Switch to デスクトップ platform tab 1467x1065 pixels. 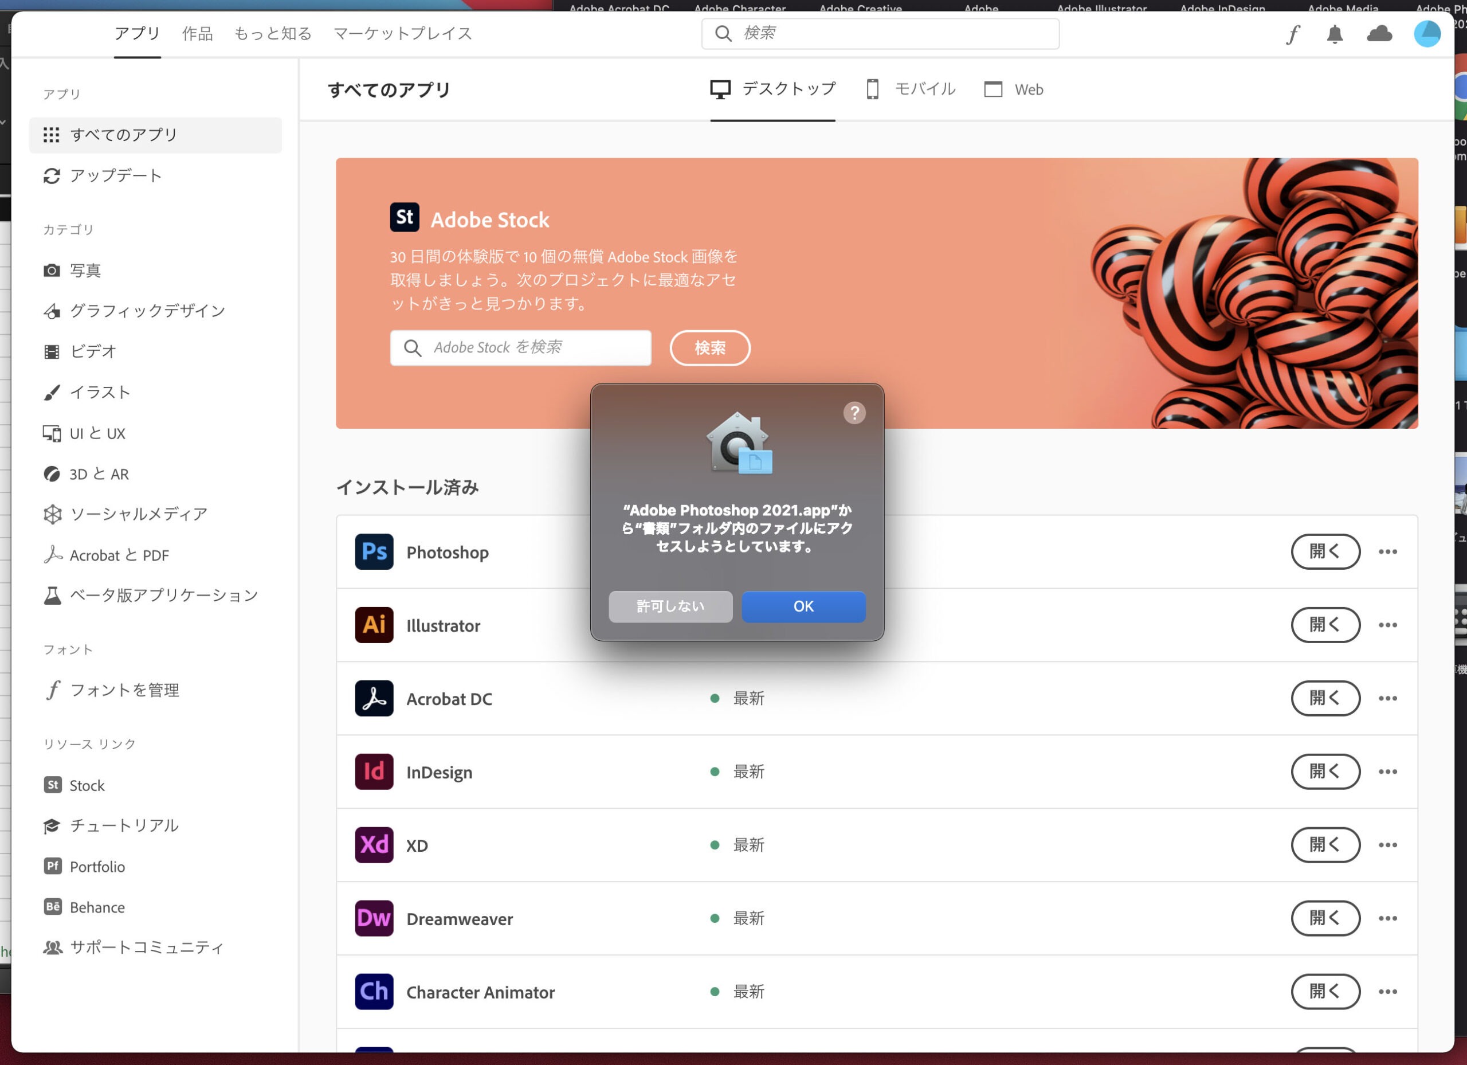[x=772, y=89]
